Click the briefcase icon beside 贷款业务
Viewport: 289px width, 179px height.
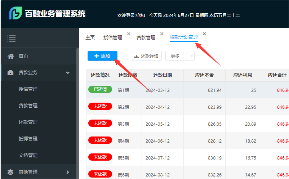pyautogui.click(x=10, y=73)
